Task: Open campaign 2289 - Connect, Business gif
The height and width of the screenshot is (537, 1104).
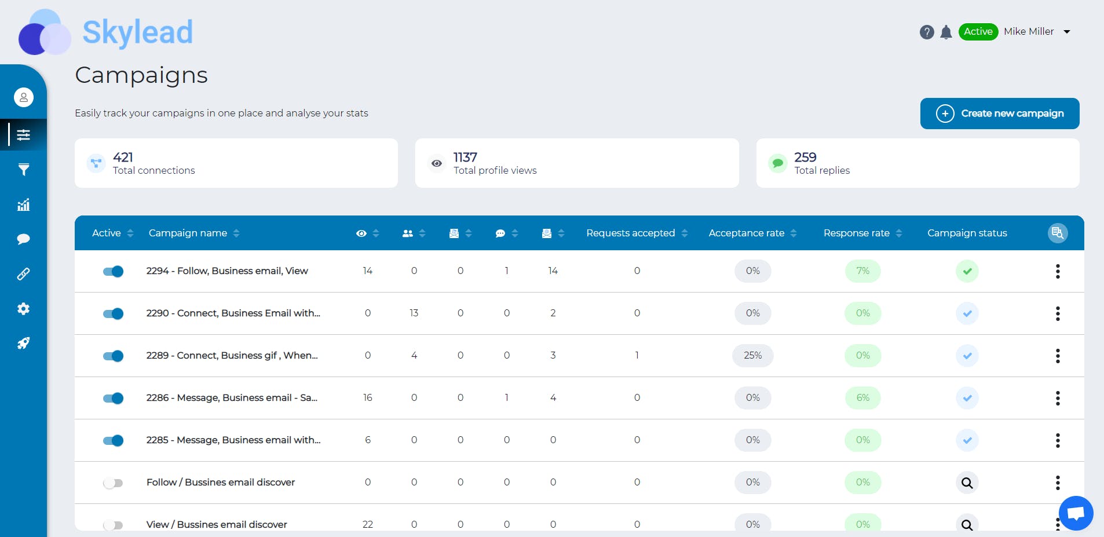Action: 232,356
